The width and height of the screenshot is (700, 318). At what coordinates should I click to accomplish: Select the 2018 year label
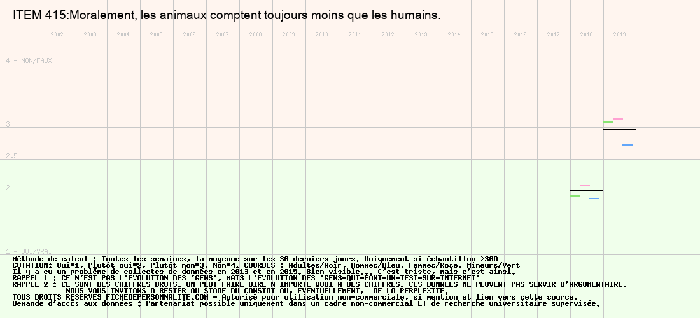pos(586,34)
